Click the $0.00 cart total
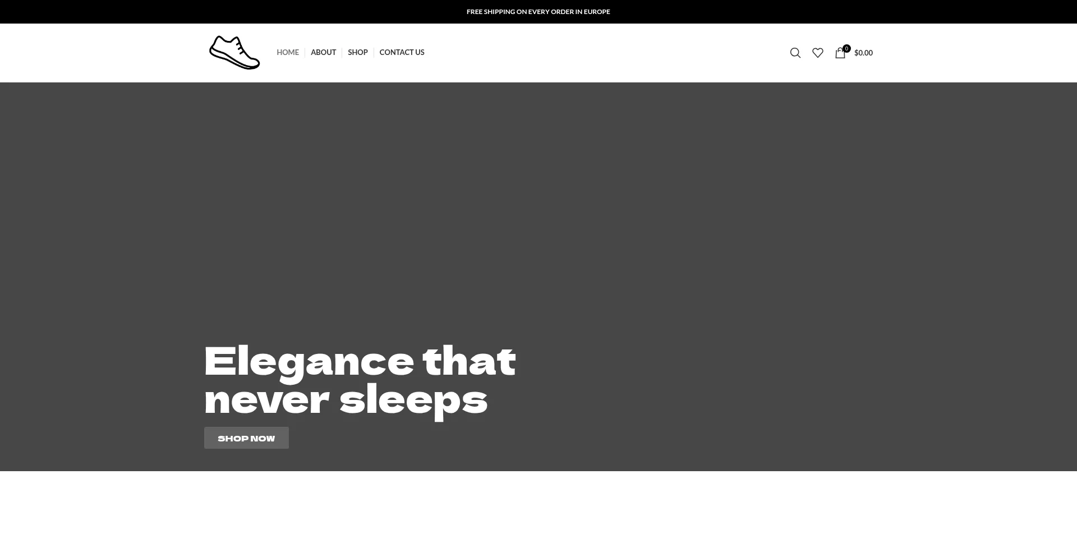1077x557 pixels. pyautogui.click(x=863, y=53)
